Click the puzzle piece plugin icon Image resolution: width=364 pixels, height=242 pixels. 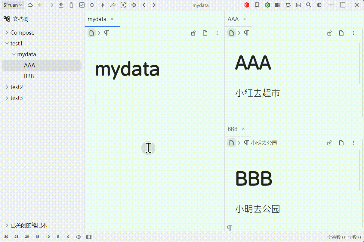[288, 5]
